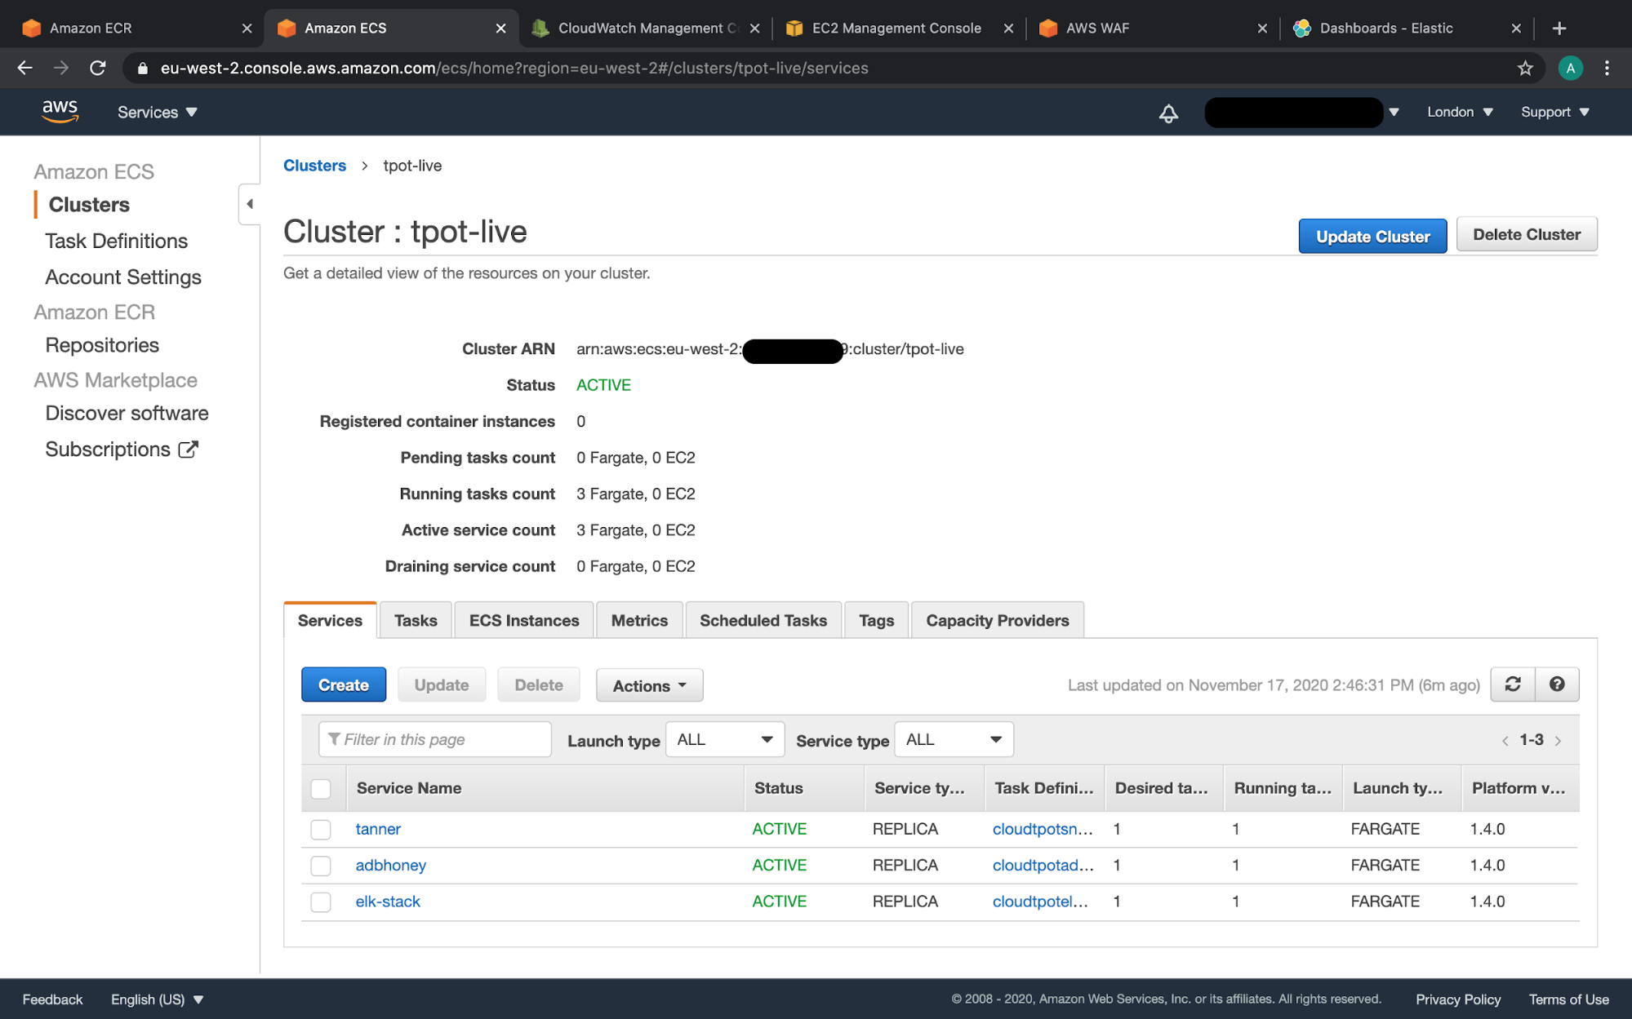Viewport: 1632px width, 1019px height.
Task: Click the Create service button
Action: pyautogui.click(x=344, y=685)
